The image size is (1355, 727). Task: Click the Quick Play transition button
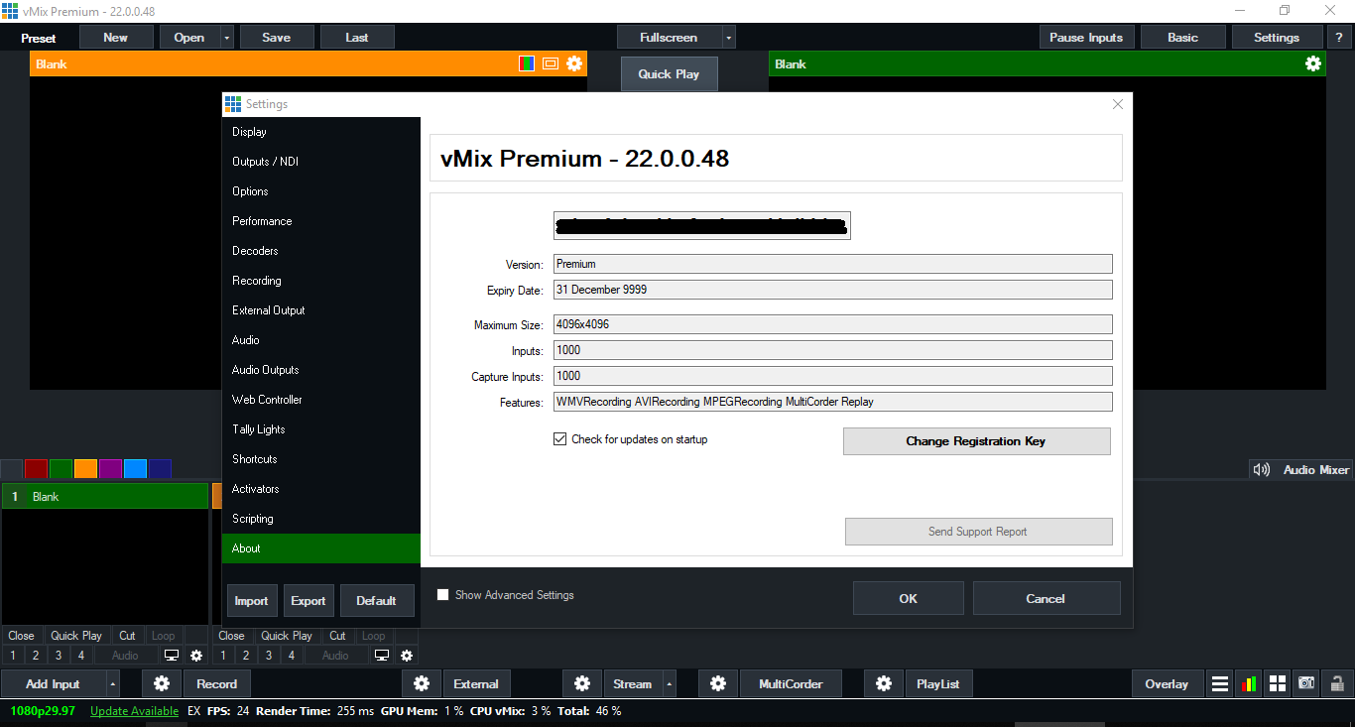669,73
